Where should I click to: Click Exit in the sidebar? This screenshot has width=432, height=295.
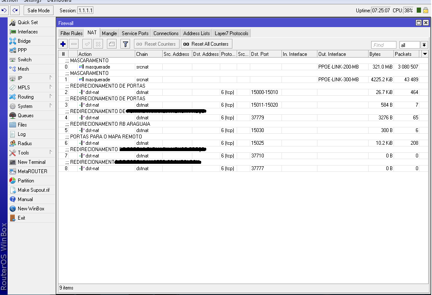32,218
